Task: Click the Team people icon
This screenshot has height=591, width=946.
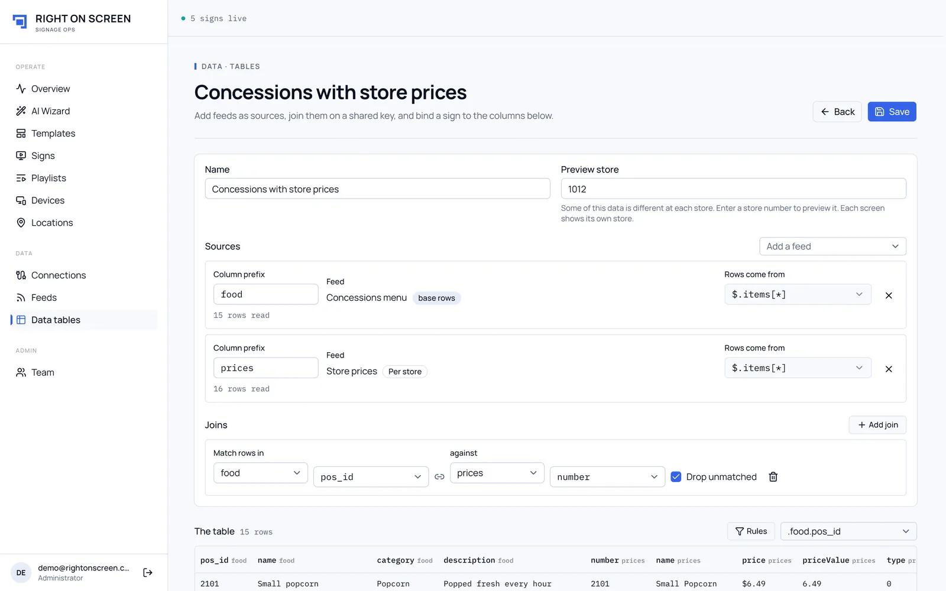Action: point(21,372)
